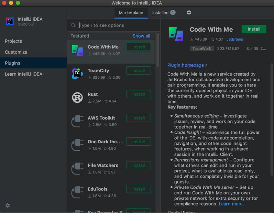Select the One Dark the... plugin name
Screen dimensions: 274x213
105,142
